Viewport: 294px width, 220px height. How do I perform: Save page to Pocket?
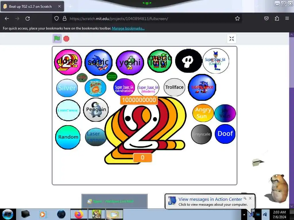pos(266,18)
